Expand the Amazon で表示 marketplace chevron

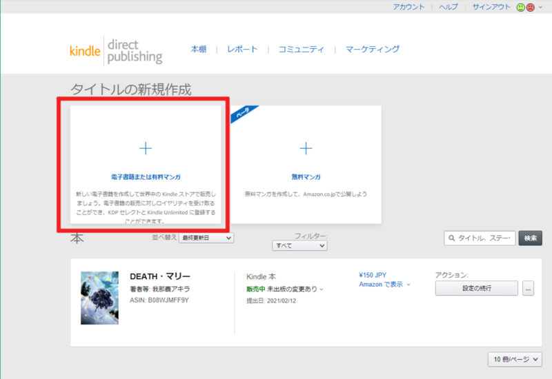pos(408,285)
